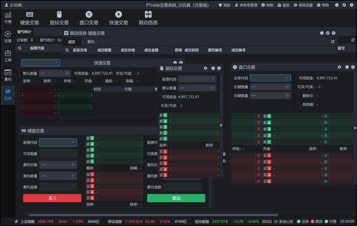
Task: Expand the 盘口交易 panel side arrow
Action: [355, 128]
